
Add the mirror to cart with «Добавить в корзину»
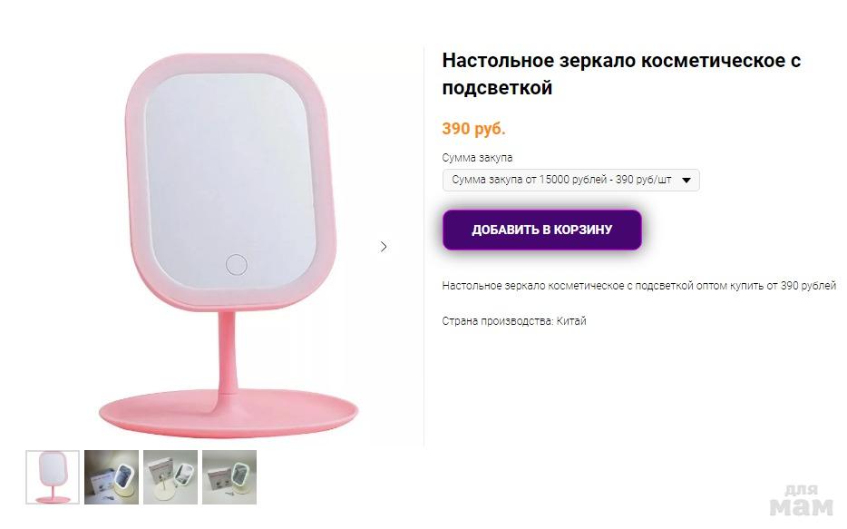[x=541, y=230]
